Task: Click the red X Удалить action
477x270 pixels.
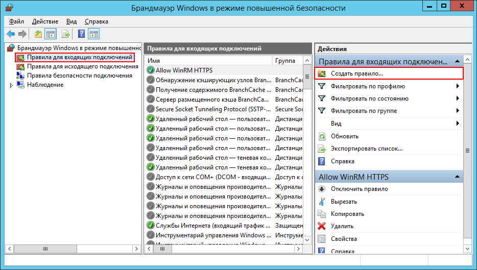Action: tap(342, 226)
